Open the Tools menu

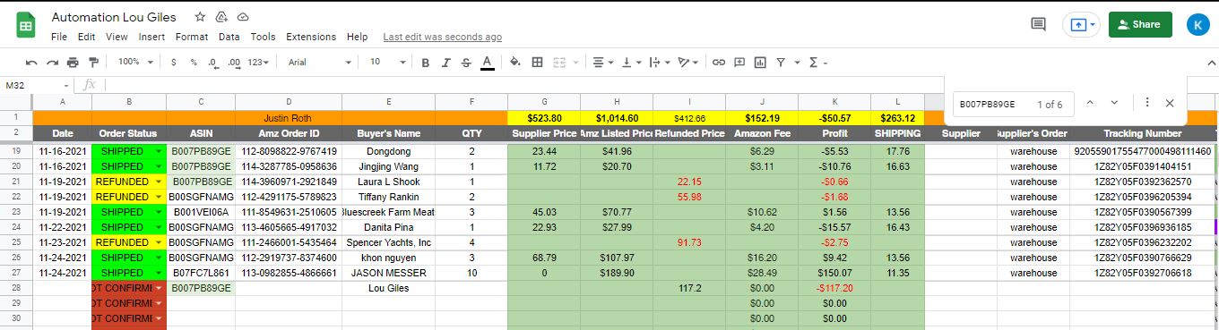[263, 37]
